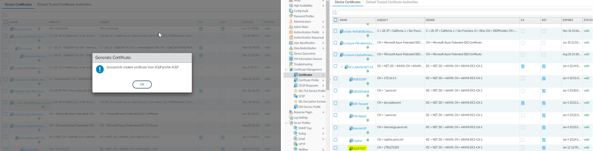Open the HTTP server profile icon

[296, 144]
